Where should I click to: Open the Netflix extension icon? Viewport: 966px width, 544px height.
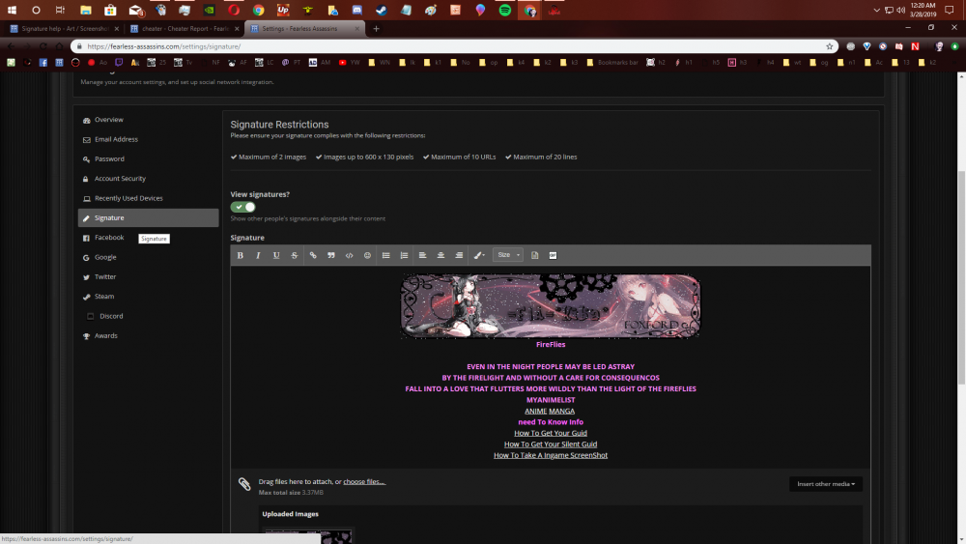coord(915,46)
